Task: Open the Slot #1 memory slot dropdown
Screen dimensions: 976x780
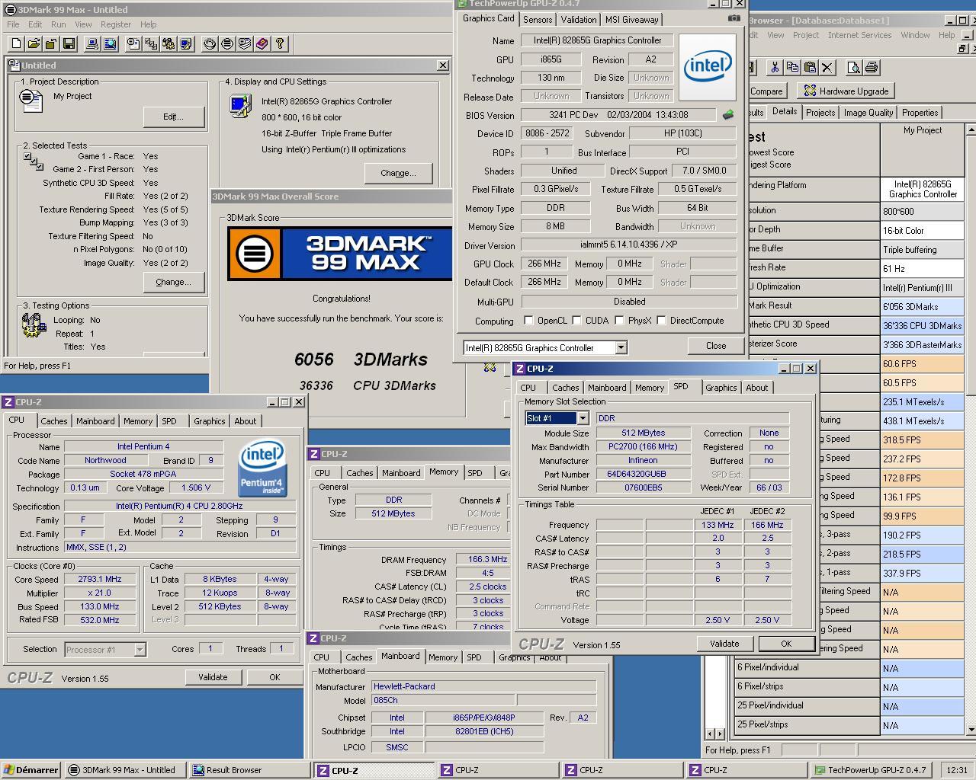Action: click(x=583, y=418)
